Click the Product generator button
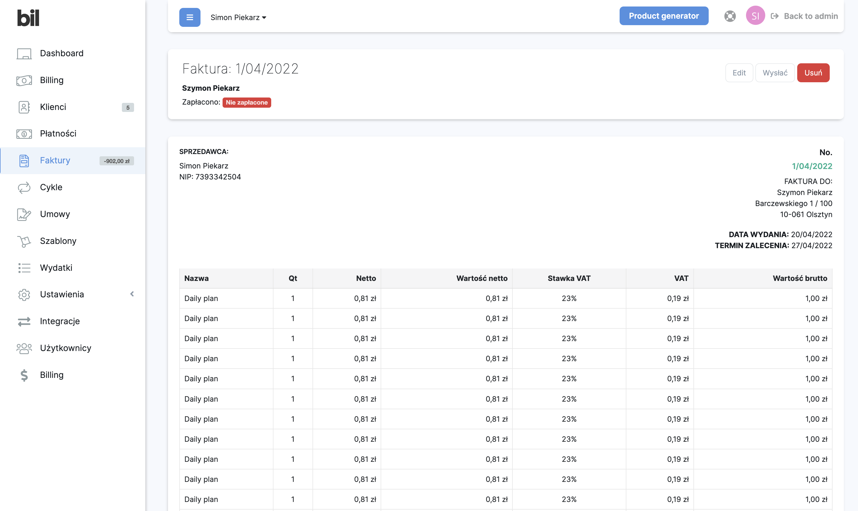Screen dimensions: 858x511 [663, 16]
